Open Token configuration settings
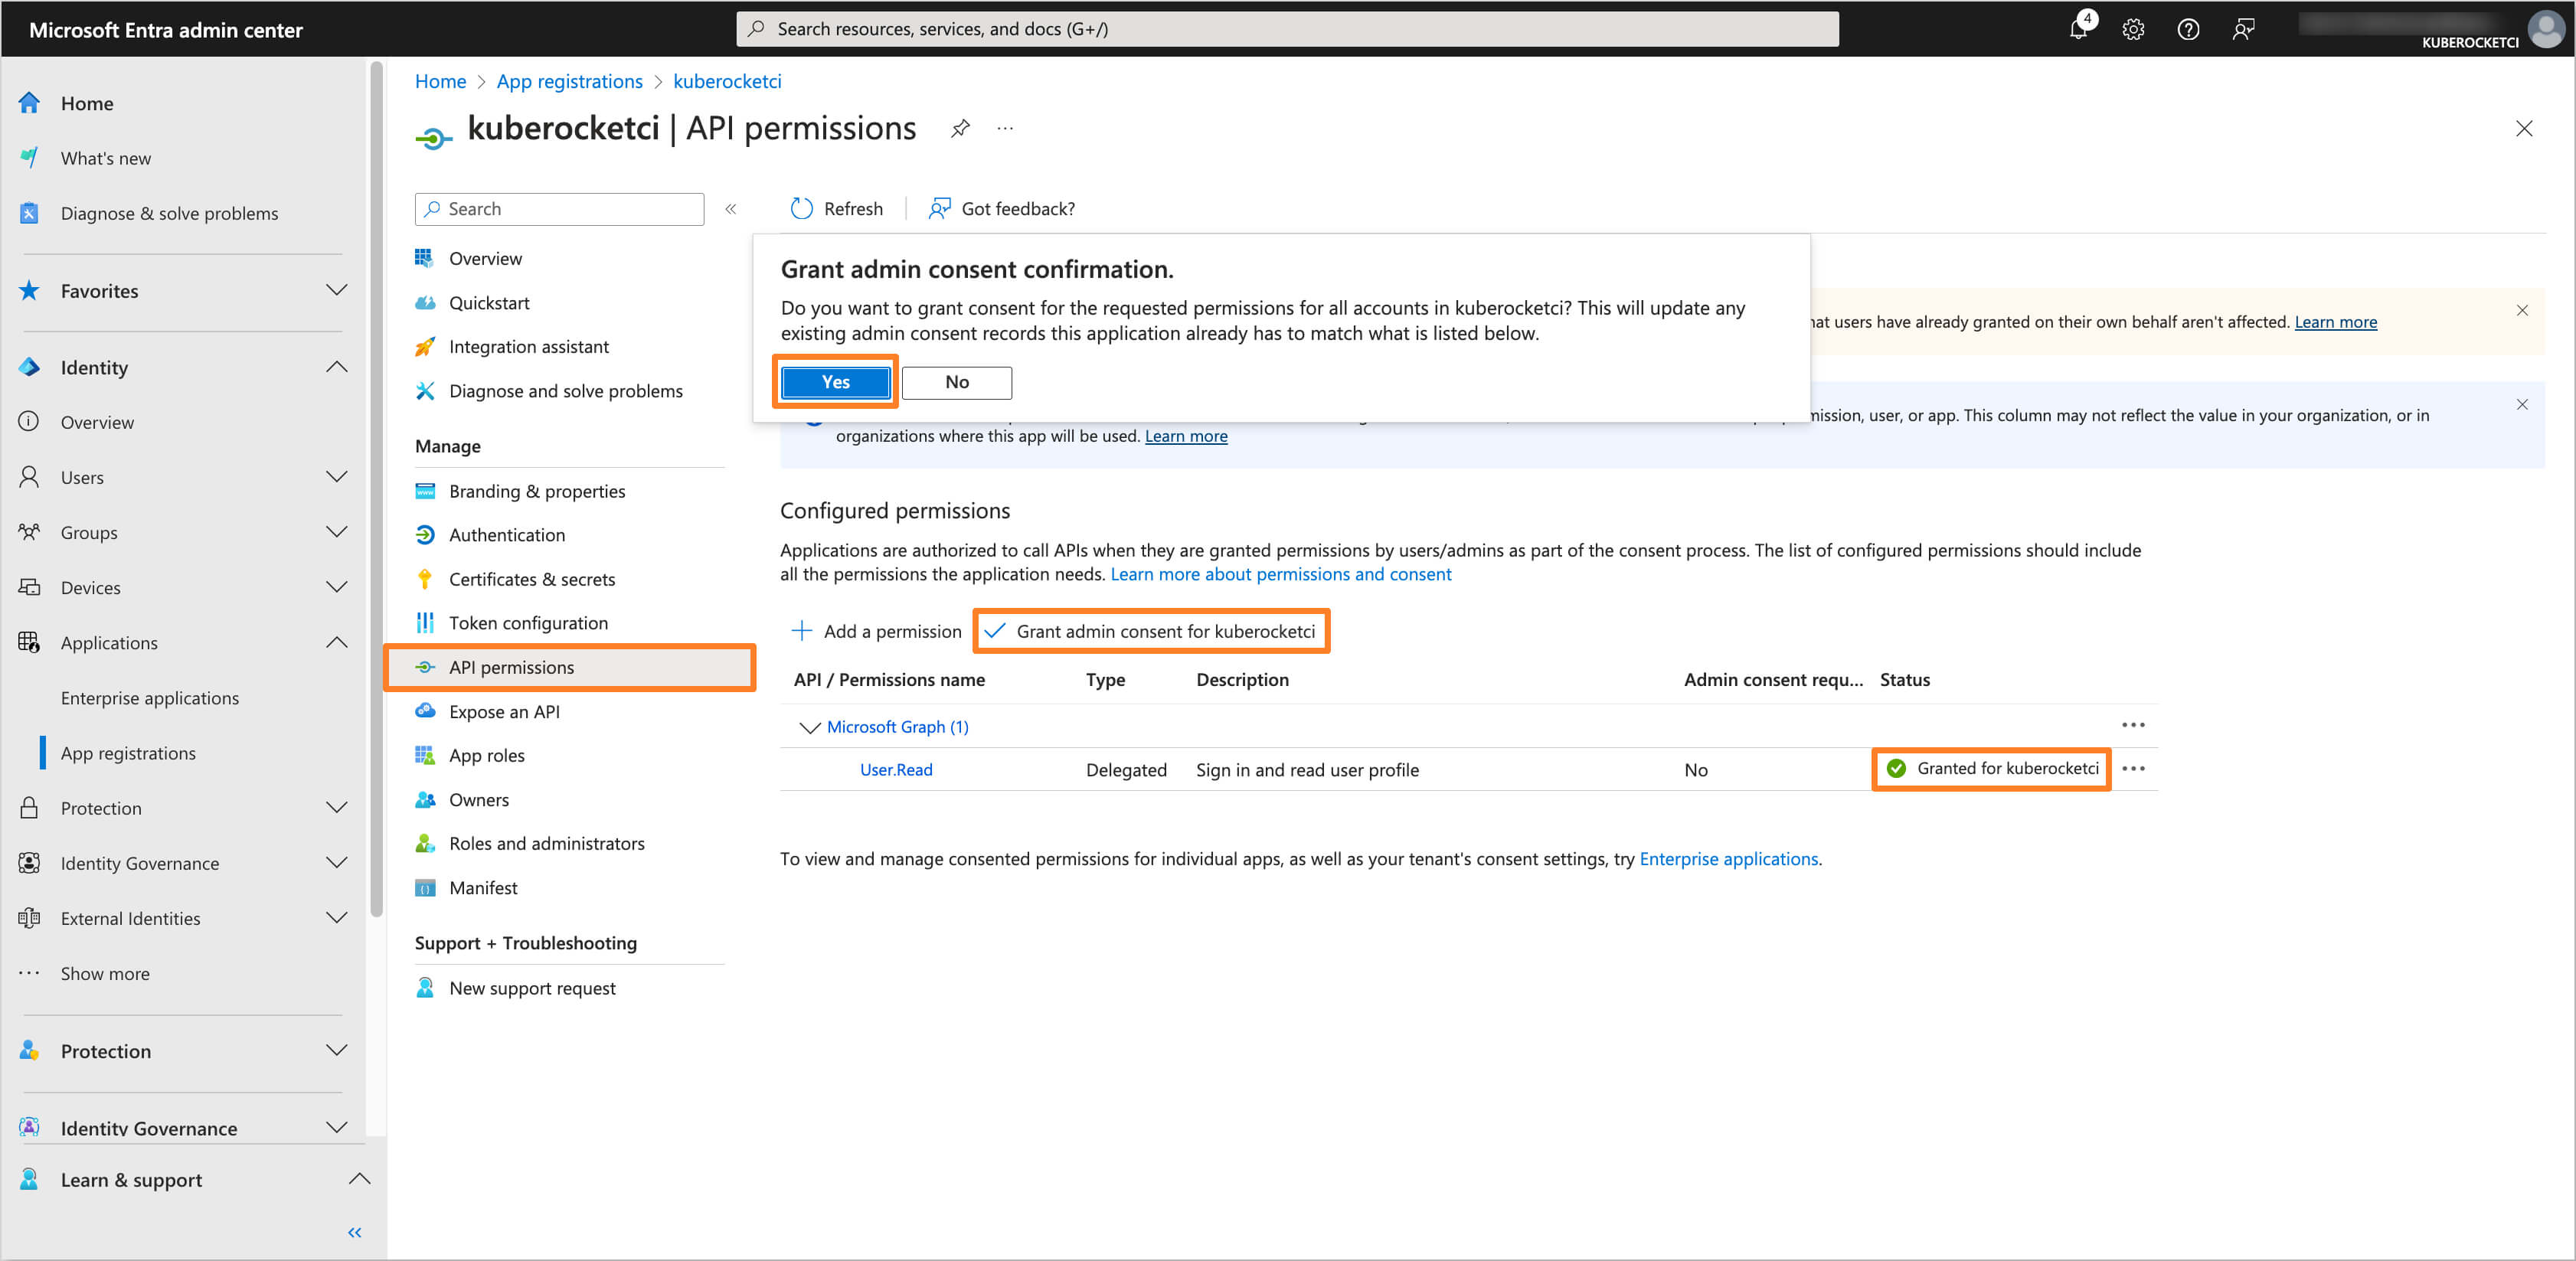 click(x=527, y=622)
